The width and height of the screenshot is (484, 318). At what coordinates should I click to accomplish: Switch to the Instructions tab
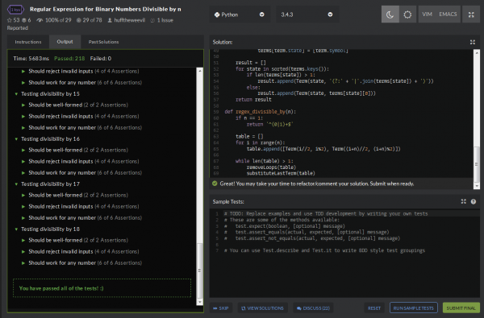(28, 42)
